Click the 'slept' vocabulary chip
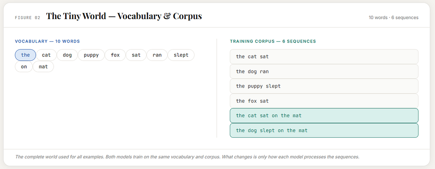The height and width of the screenshot is (169, 435). pyautogui.click(x=181, y=55)
